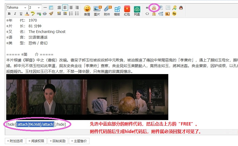Click the key password icon
238x146 pixels.
(x=175, y=8)
